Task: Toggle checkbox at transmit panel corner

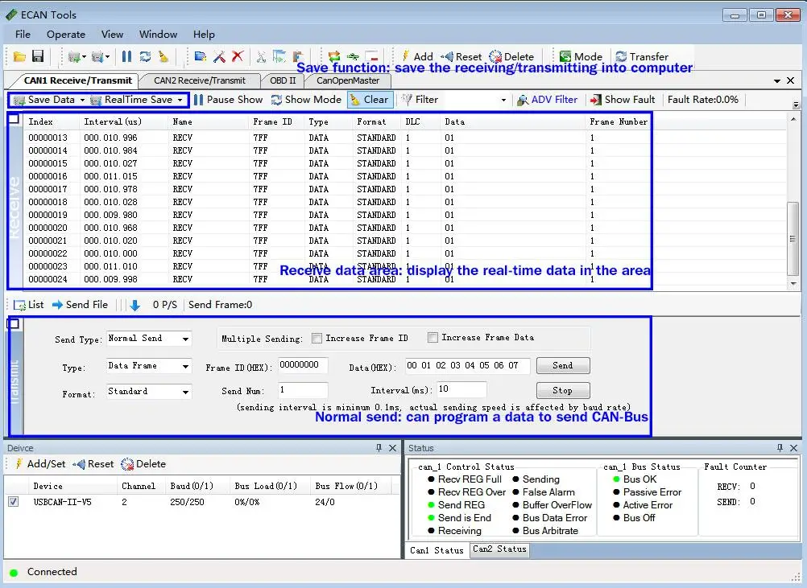Action: pyautogui.click(x=14, y=324)
